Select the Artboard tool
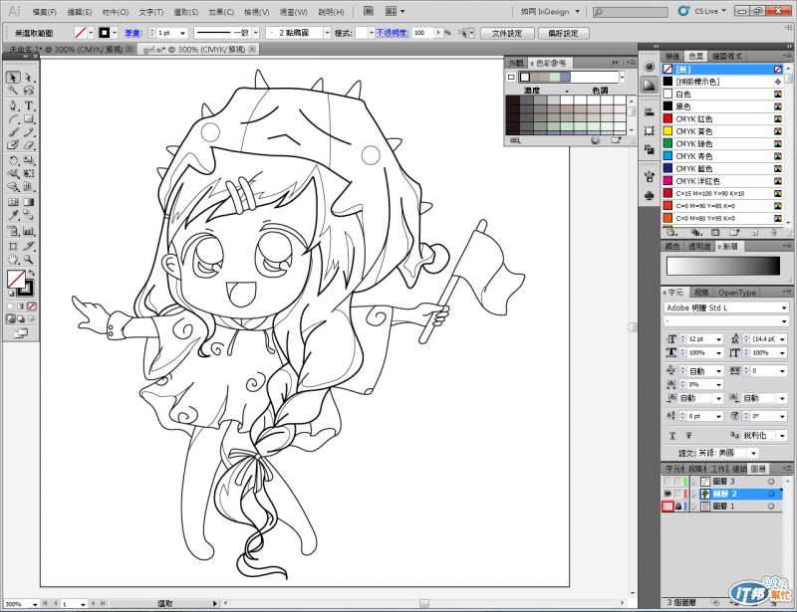The width and height of the screenshot is (797, 612). 13,247
